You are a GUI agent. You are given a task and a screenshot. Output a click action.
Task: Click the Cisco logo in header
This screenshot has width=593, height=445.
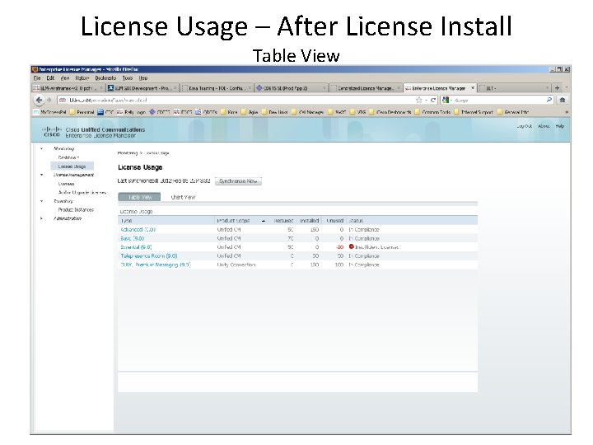pyautogui.click(x=51, y=131)
